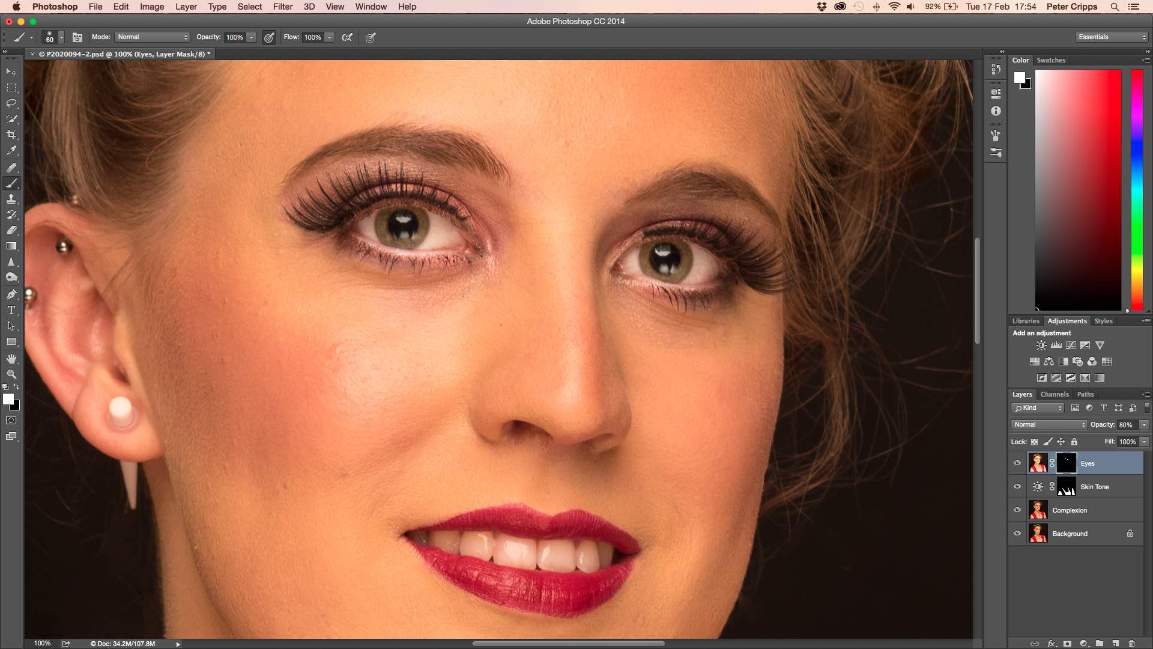Open the Filter menu

(282, 7)
